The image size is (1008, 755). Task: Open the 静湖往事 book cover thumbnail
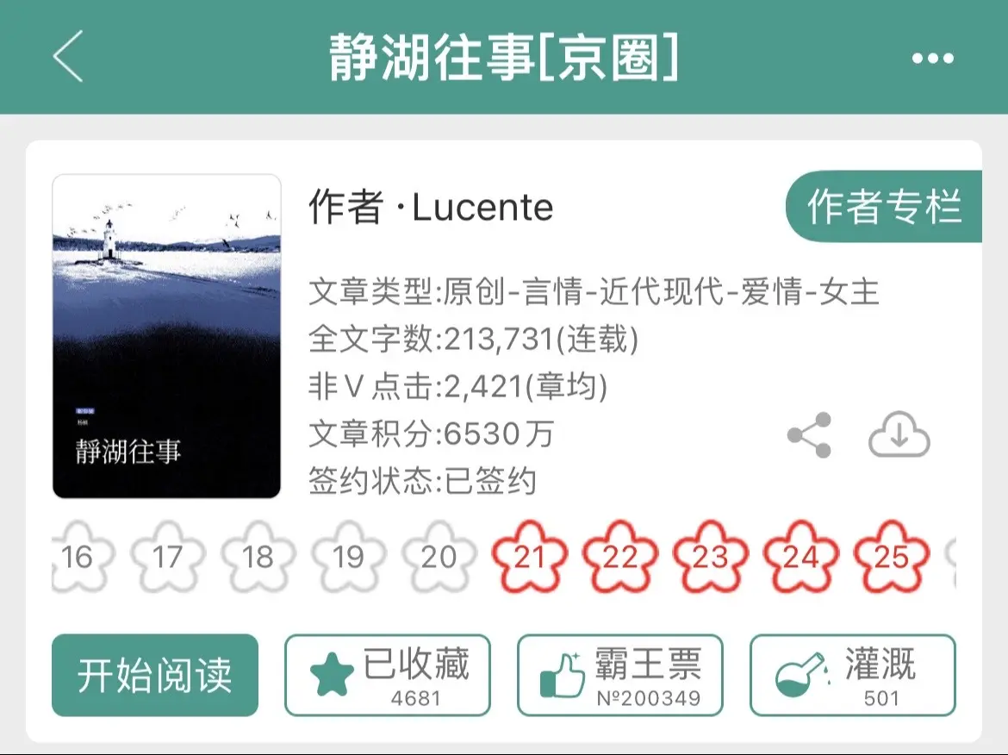[x=166, y=335]
